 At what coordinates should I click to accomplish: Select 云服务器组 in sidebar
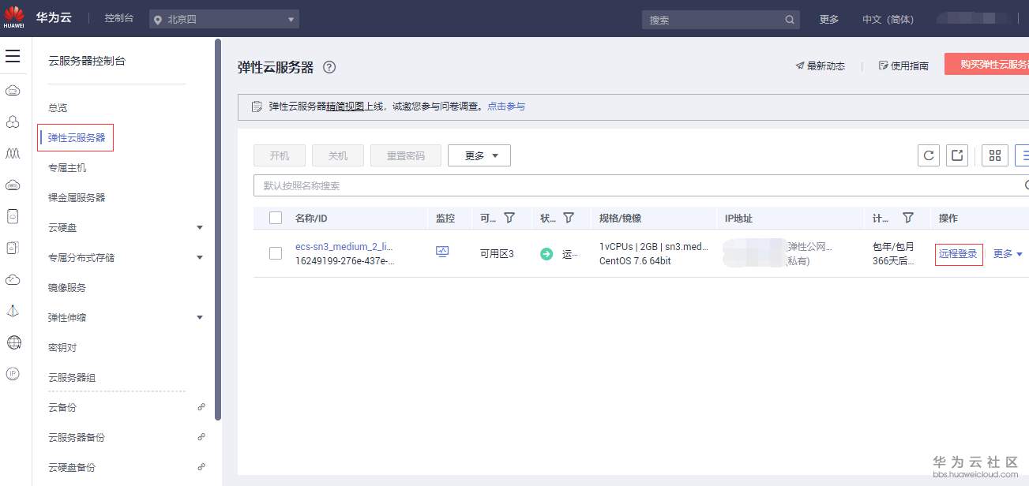tap(72, 378)
